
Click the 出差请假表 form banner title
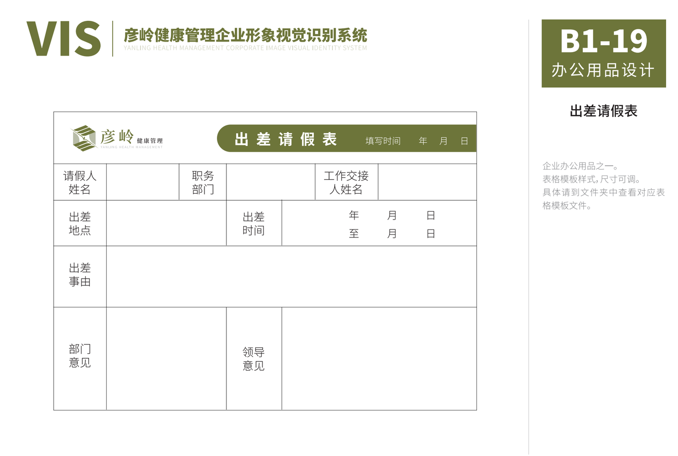point(286,139)
